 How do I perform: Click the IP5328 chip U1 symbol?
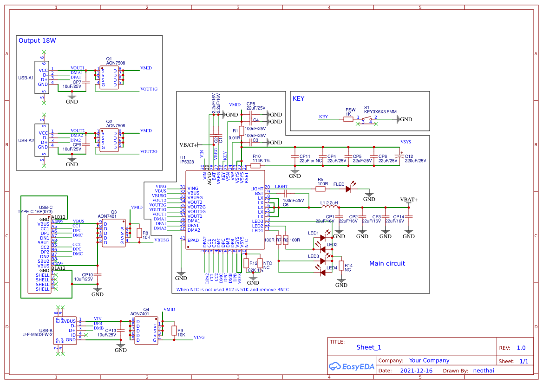tap(225, 209)
